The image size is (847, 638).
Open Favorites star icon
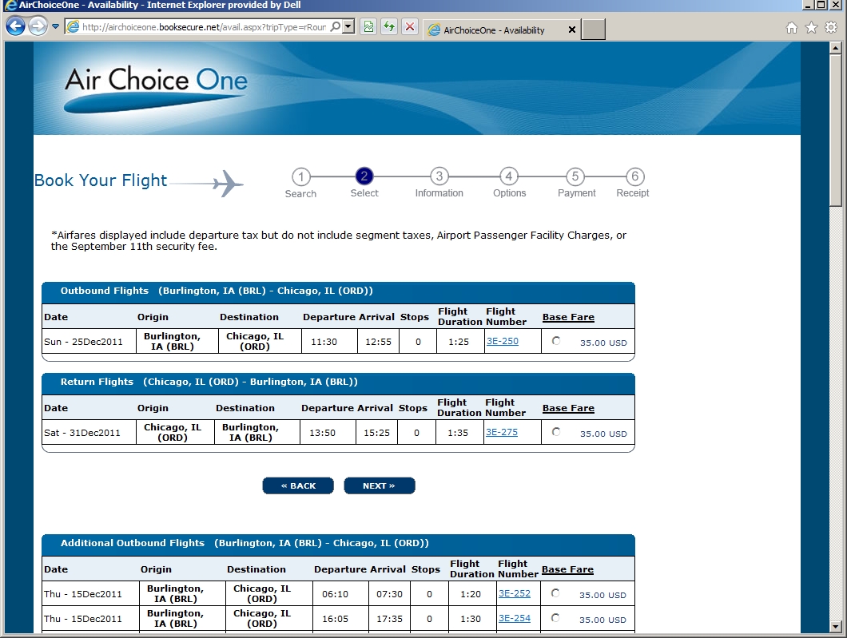tap(811, 27)
